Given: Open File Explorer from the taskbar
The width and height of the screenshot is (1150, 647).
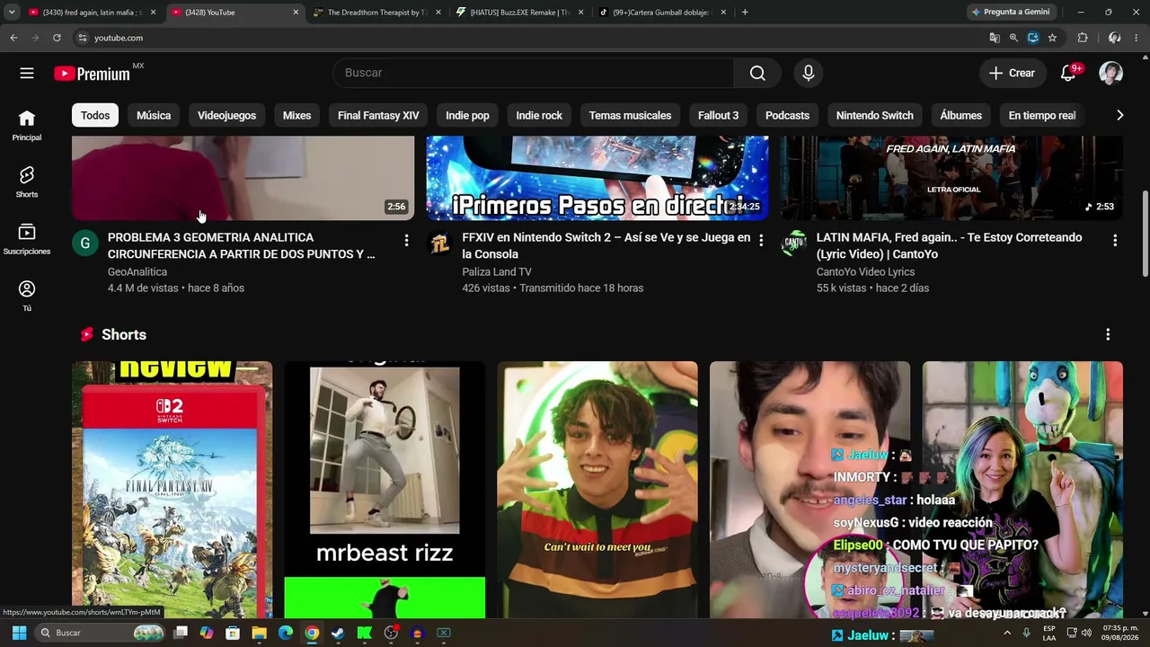Looking at the screenshot, I should [259, 633].
